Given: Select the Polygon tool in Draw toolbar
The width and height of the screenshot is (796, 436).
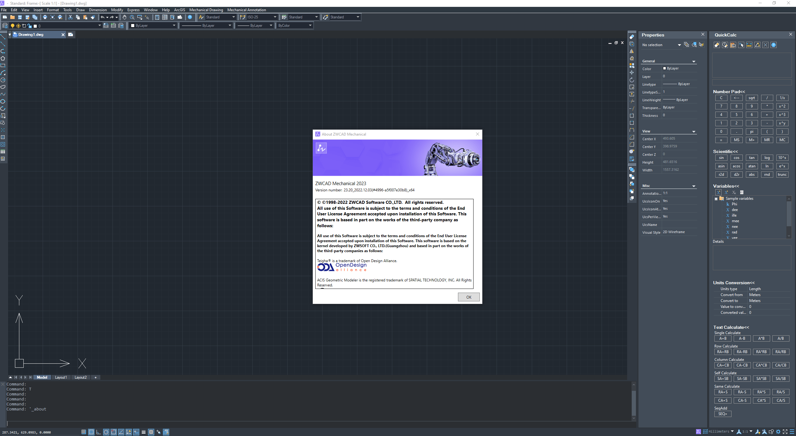Looking at the screenshot, I should pyautogui.click(x=3, y=58).
